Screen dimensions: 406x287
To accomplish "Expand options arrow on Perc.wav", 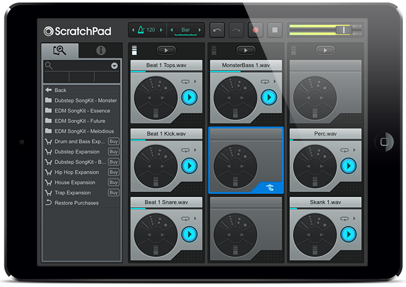I will pyautogui.click(x=354, y=150).
